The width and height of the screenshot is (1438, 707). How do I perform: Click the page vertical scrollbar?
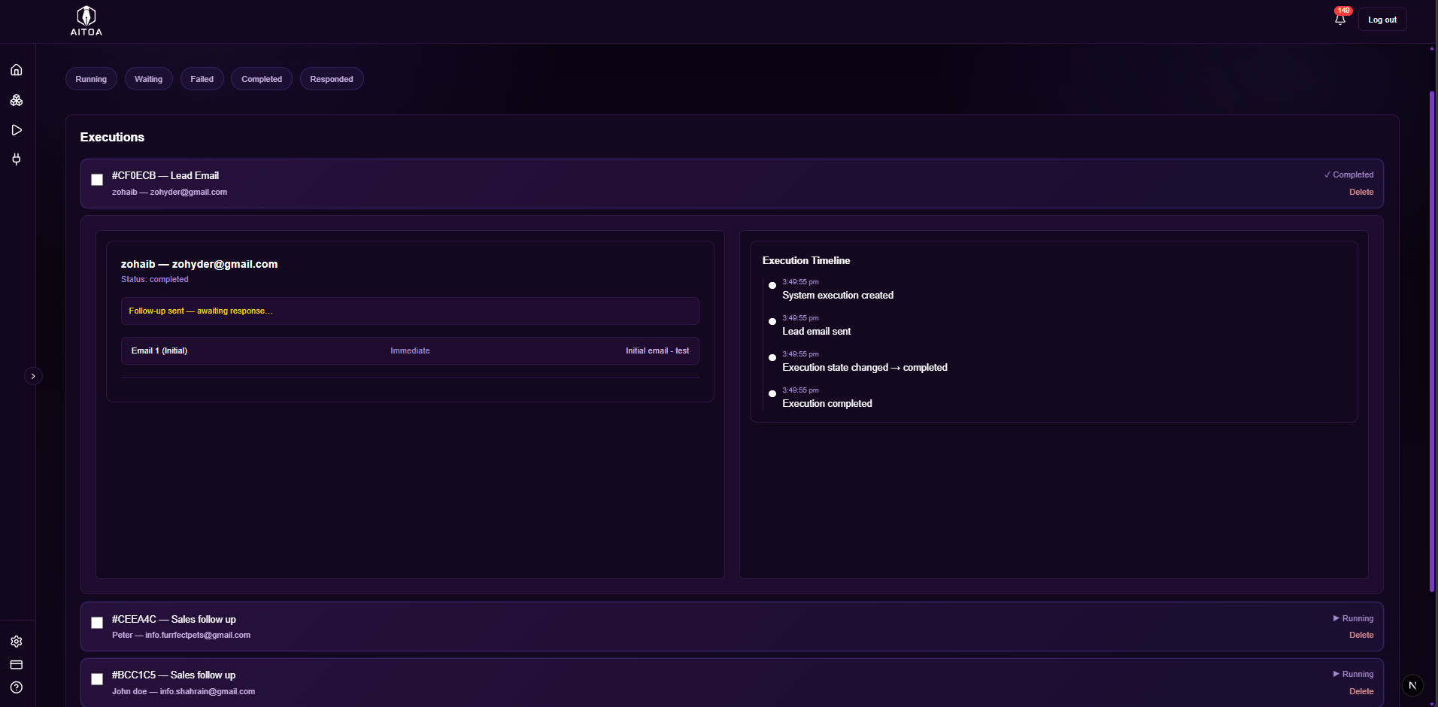point(1431,338)
